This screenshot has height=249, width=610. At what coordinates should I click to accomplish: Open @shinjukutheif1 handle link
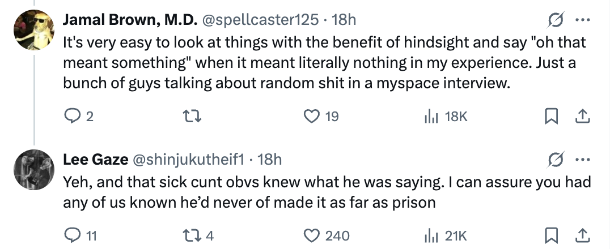(x=188, y=160)
